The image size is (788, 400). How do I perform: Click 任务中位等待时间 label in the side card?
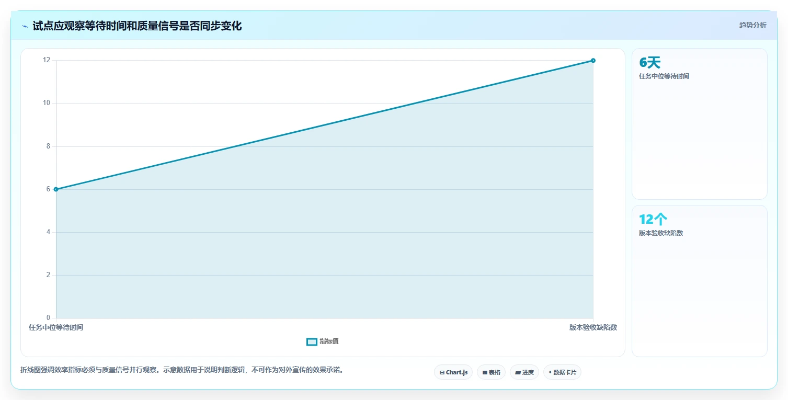coord(664,76)
